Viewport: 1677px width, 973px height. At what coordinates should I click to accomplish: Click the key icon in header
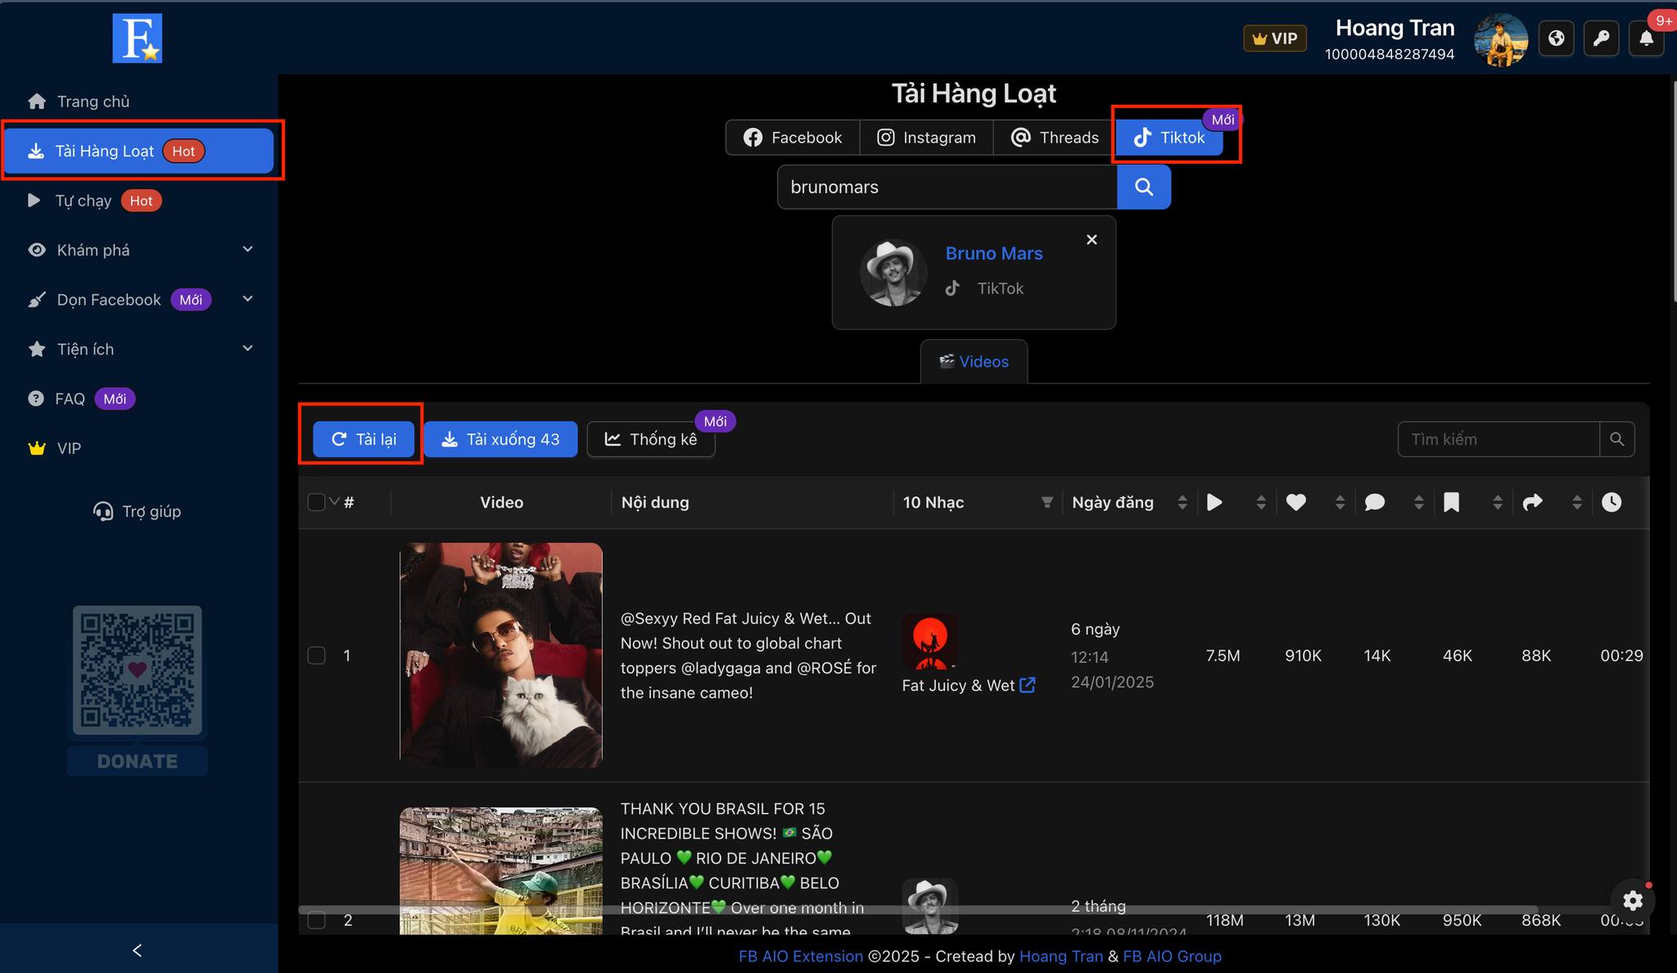pyautogui.click(x=1601, y=38)
